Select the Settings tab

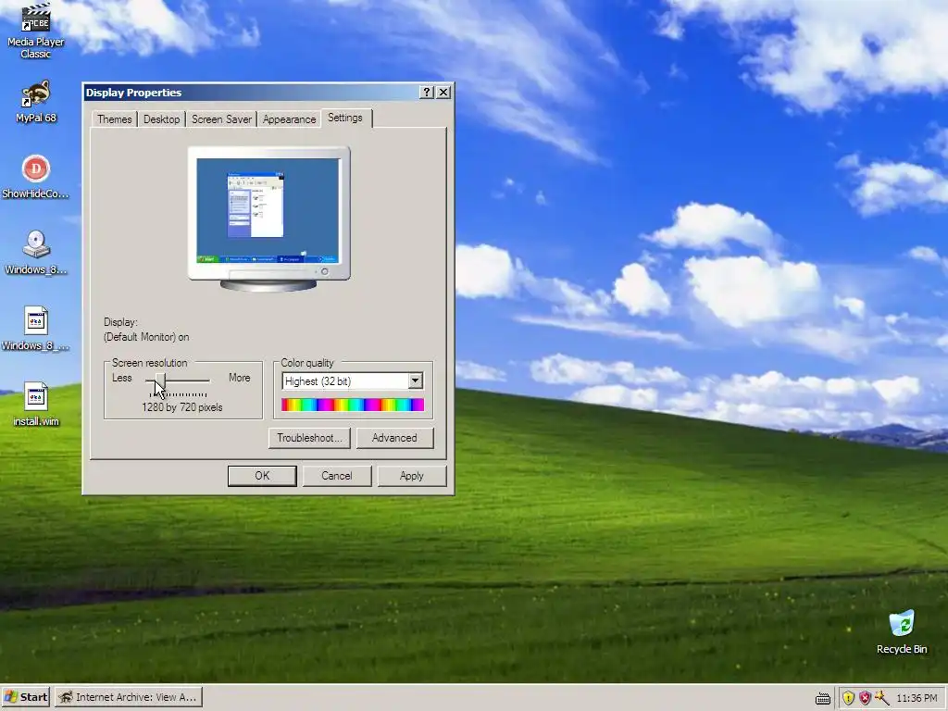pos(345,118)
